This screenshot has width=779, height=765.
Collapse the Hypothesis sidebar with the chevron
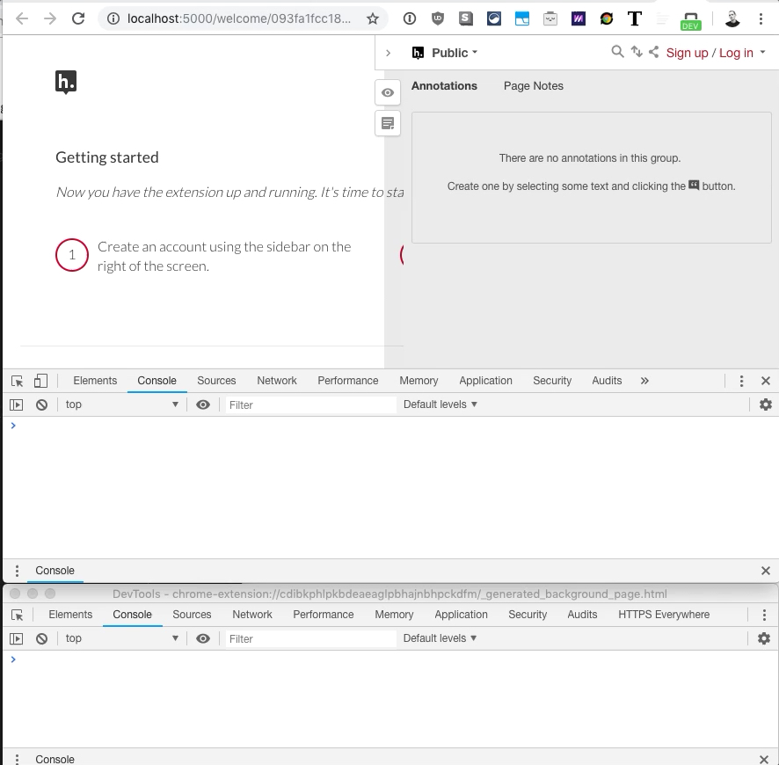coord(388,53)
